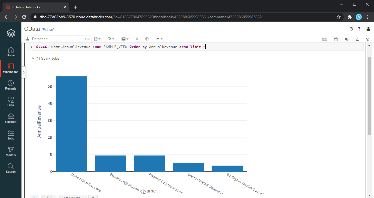Open the Home page in sidebar
The image size is (374, 198).
(11, 52)
